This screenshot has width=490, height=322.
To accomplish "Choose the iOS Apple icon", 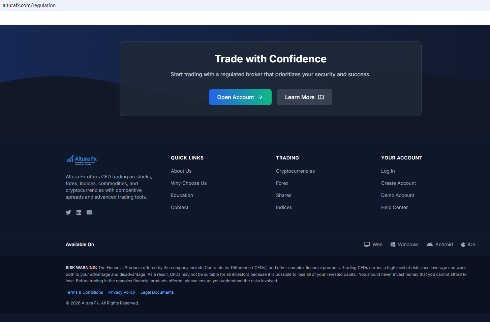I will pos(463,244).
